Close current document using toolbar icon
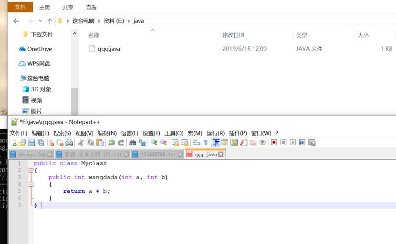This screenshot has height=244, width=396. coord(51,143)
